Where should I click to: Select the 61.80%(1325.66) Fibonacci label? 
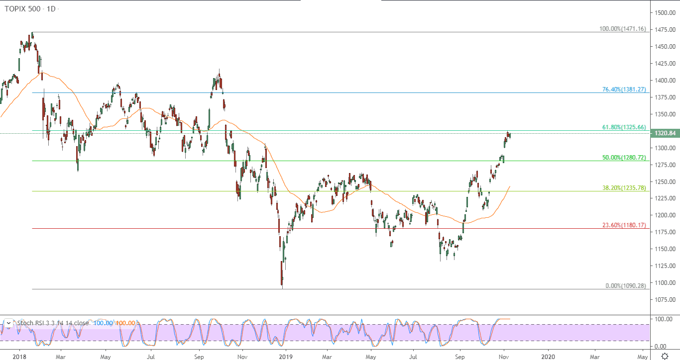[624, 127]
